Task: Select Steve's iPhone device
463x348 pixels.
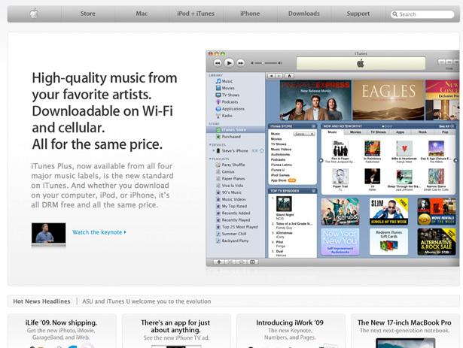Action: coord(232,151)
